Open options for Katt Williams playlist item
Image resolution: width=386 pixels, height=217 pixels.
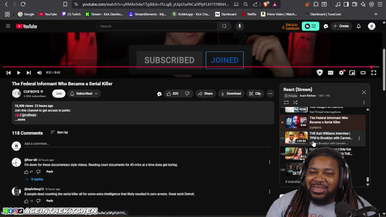coord(359,138)
